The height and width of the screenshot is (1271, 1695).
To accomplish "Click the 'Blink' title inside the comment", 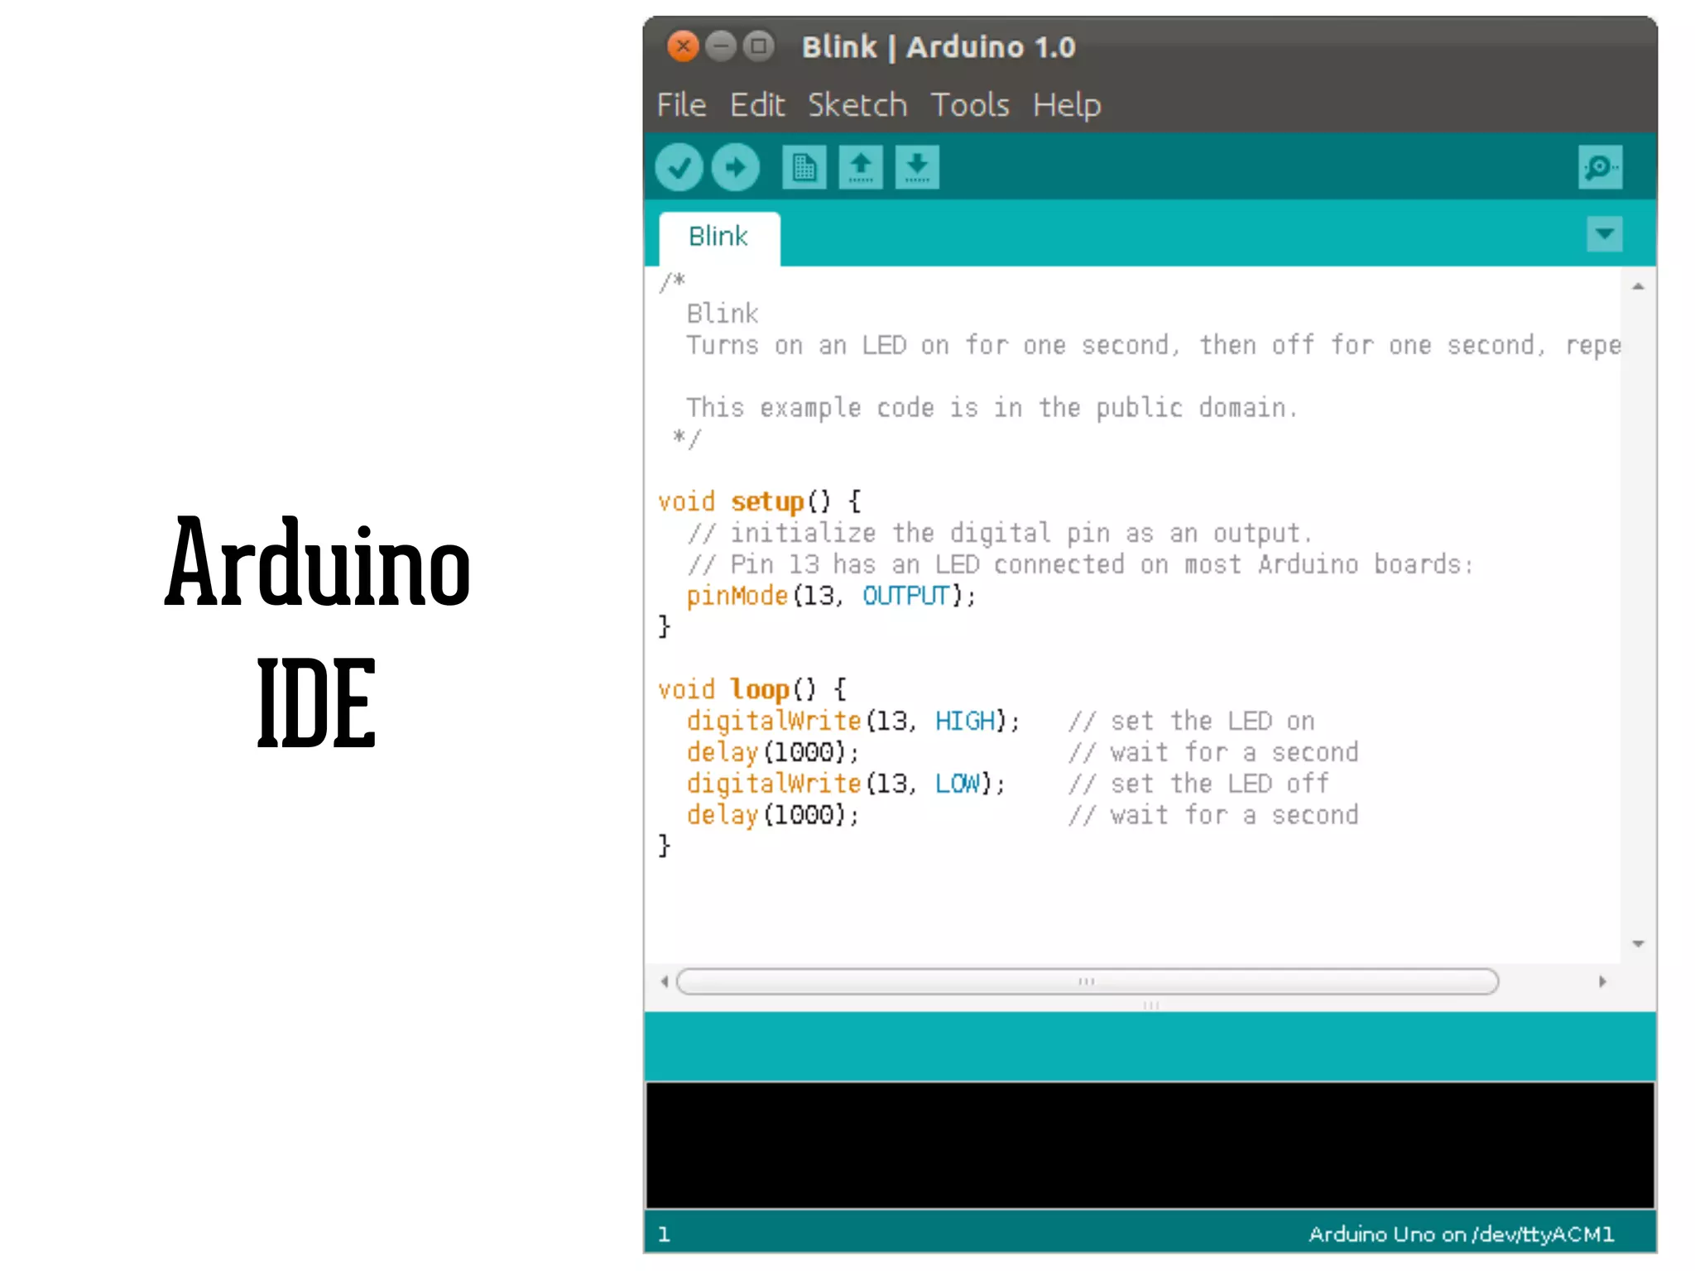I will (x=723, y=314).
